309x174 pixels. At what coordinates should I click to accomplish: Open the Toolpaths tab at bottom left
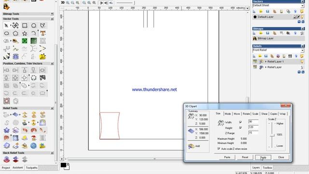(x=31, y=168)
